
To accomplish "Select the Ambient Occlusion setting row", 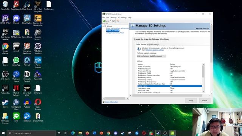I will pos(170,69).
